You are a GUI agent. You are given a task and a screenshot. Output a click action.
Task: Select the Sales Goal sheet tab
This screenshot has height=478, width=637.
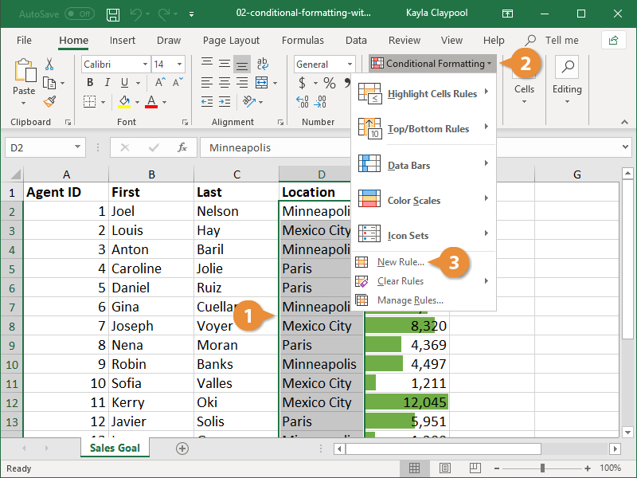tap(114, 449)
